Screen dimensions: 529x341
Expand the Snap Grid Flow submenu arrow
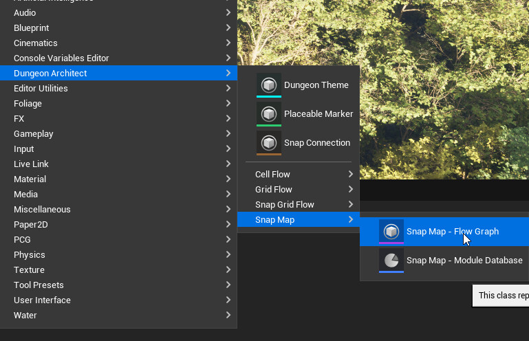coord(351,204)
